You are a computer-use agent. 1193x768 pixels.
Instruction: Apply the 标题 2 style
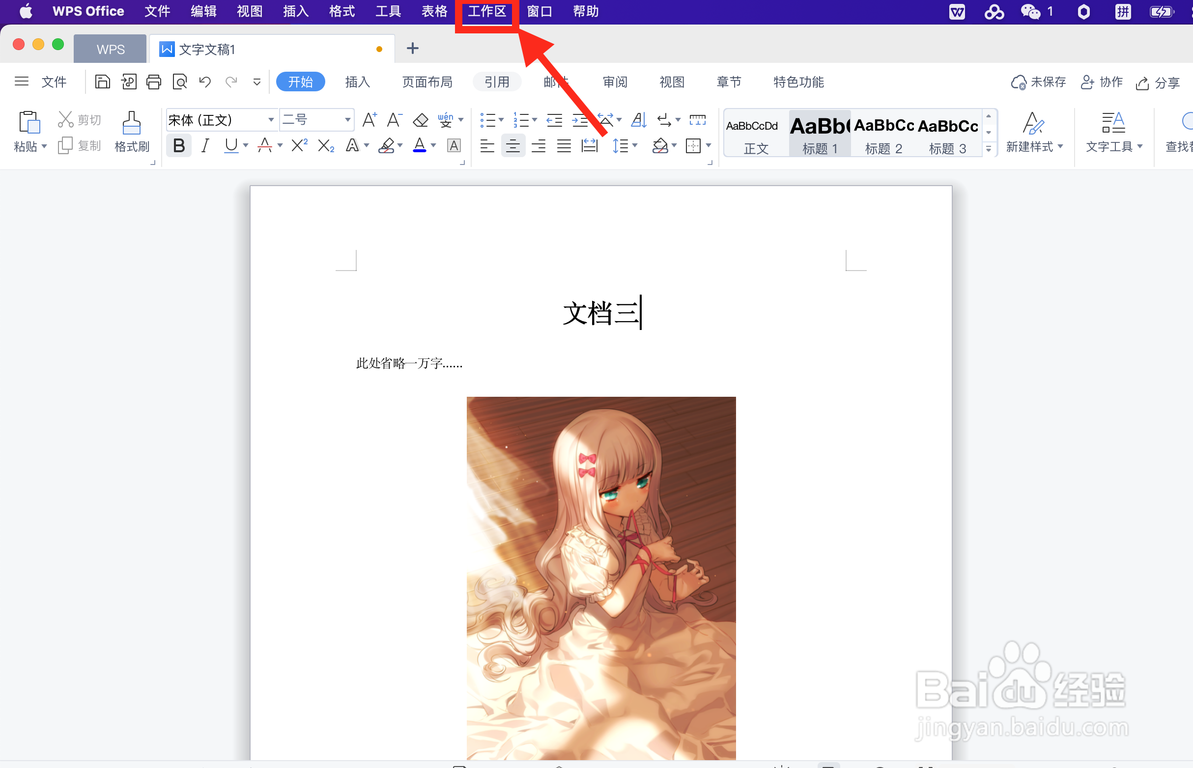click(883, 134)
